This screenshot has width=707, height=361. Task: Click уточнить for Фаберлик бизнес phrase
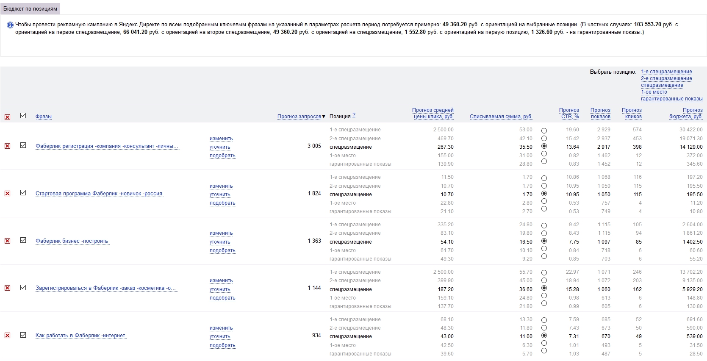220,242
